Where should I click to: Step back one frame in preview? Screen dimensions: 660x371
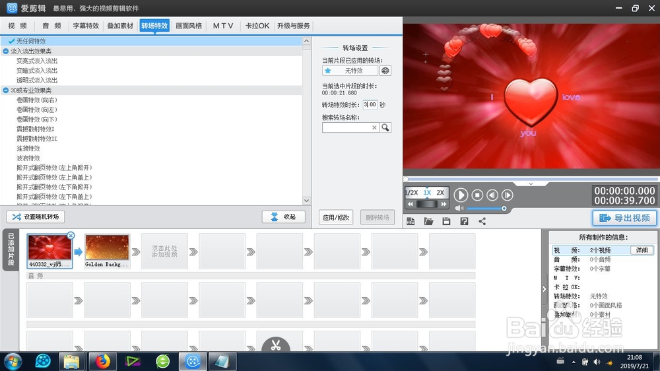(492, 195)
